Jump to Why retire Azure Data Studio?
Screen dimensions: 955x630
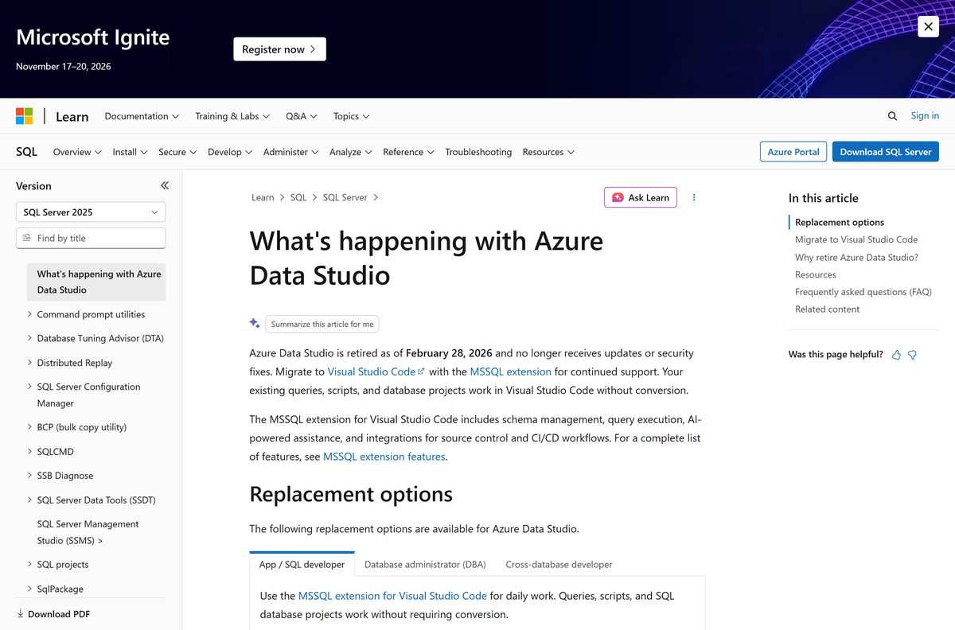point(856,257)
